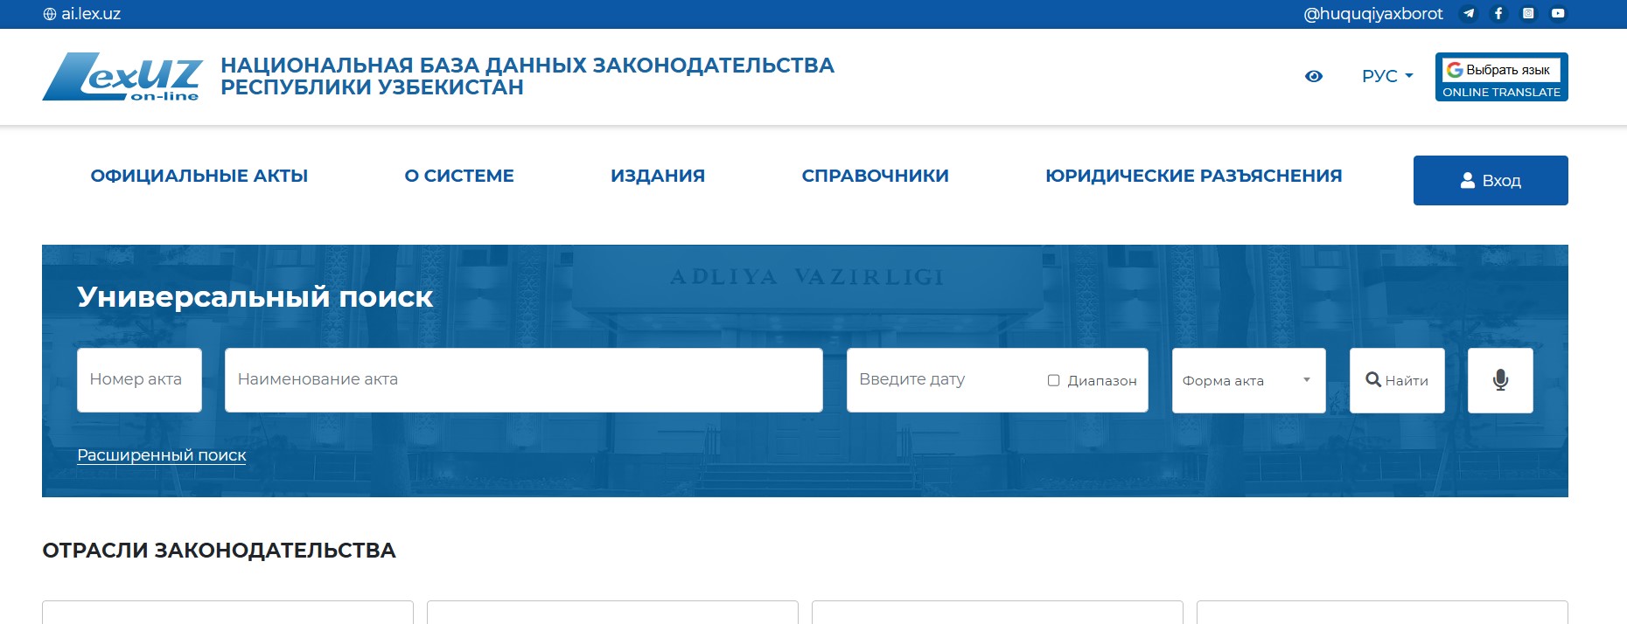The image size is (1627, 624).
Task: Open the СПРАВОЧНИКИ menu item
Action: pos(875,176)
